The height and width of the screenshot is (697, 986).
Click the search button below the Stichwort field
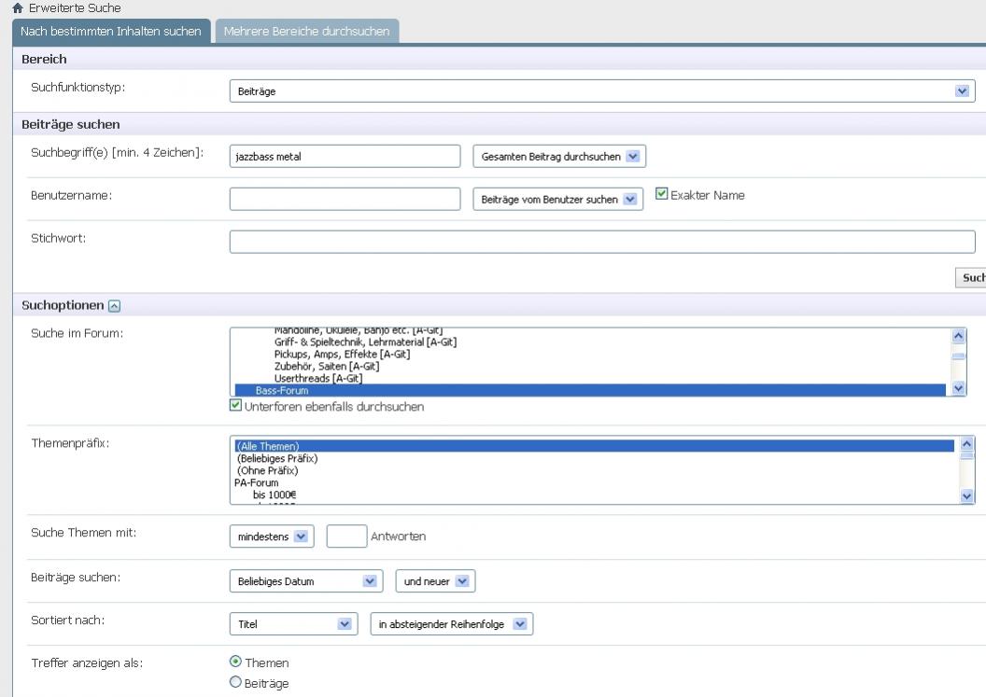[x=971, y=277]
